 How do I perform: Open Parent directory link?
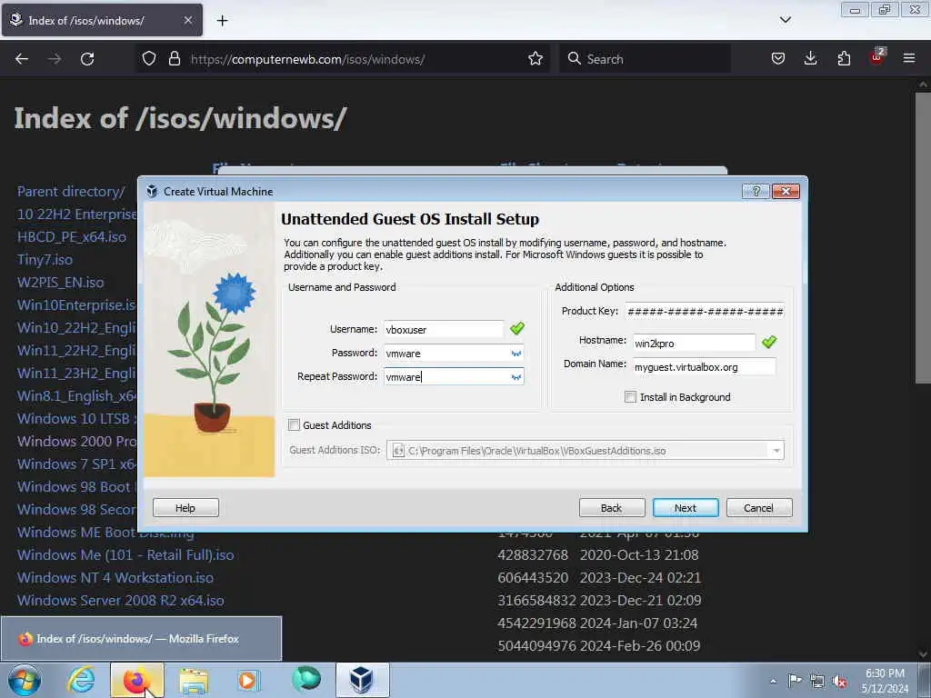coord(71,191)
